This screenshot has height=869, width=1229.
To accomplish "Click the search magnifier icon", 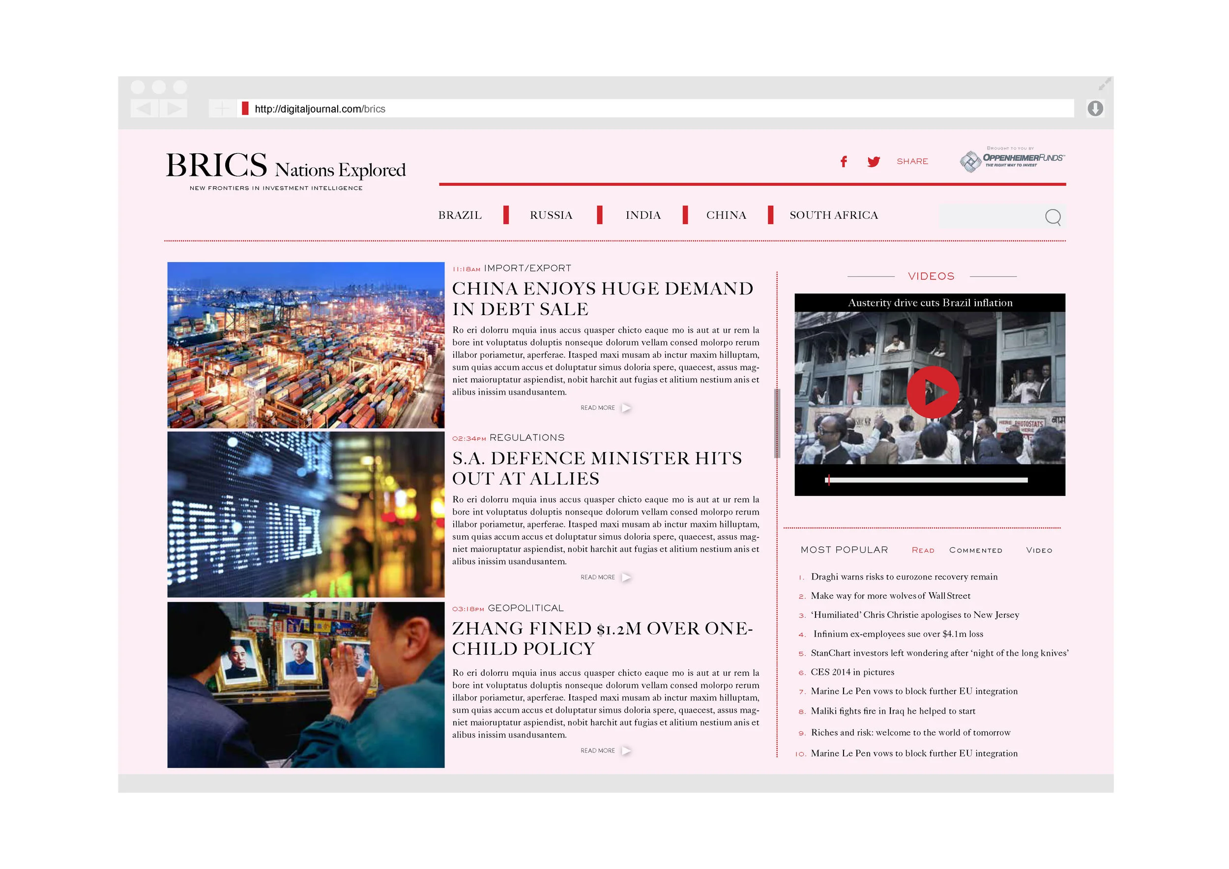I will 1053,217.
